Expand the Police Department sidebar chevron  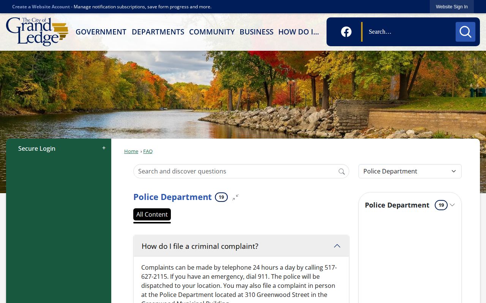452,205
